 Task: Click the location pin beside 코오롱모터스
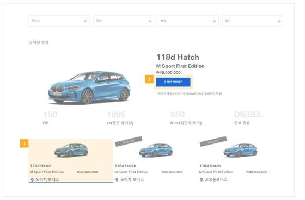(x=202, y=180)
